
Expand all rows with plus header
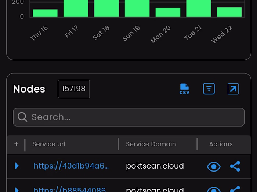point(16,144)
